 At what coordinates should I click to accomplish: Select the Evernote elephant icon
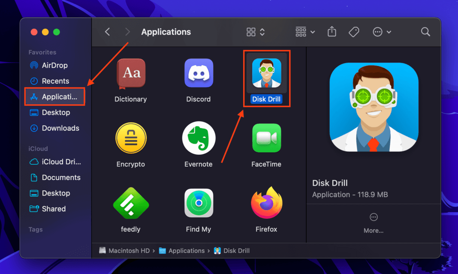[x=199, y=138]
